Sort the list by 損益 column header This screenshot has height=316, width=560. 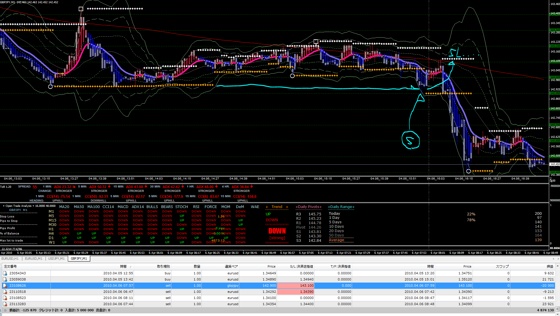coord(549,266)
